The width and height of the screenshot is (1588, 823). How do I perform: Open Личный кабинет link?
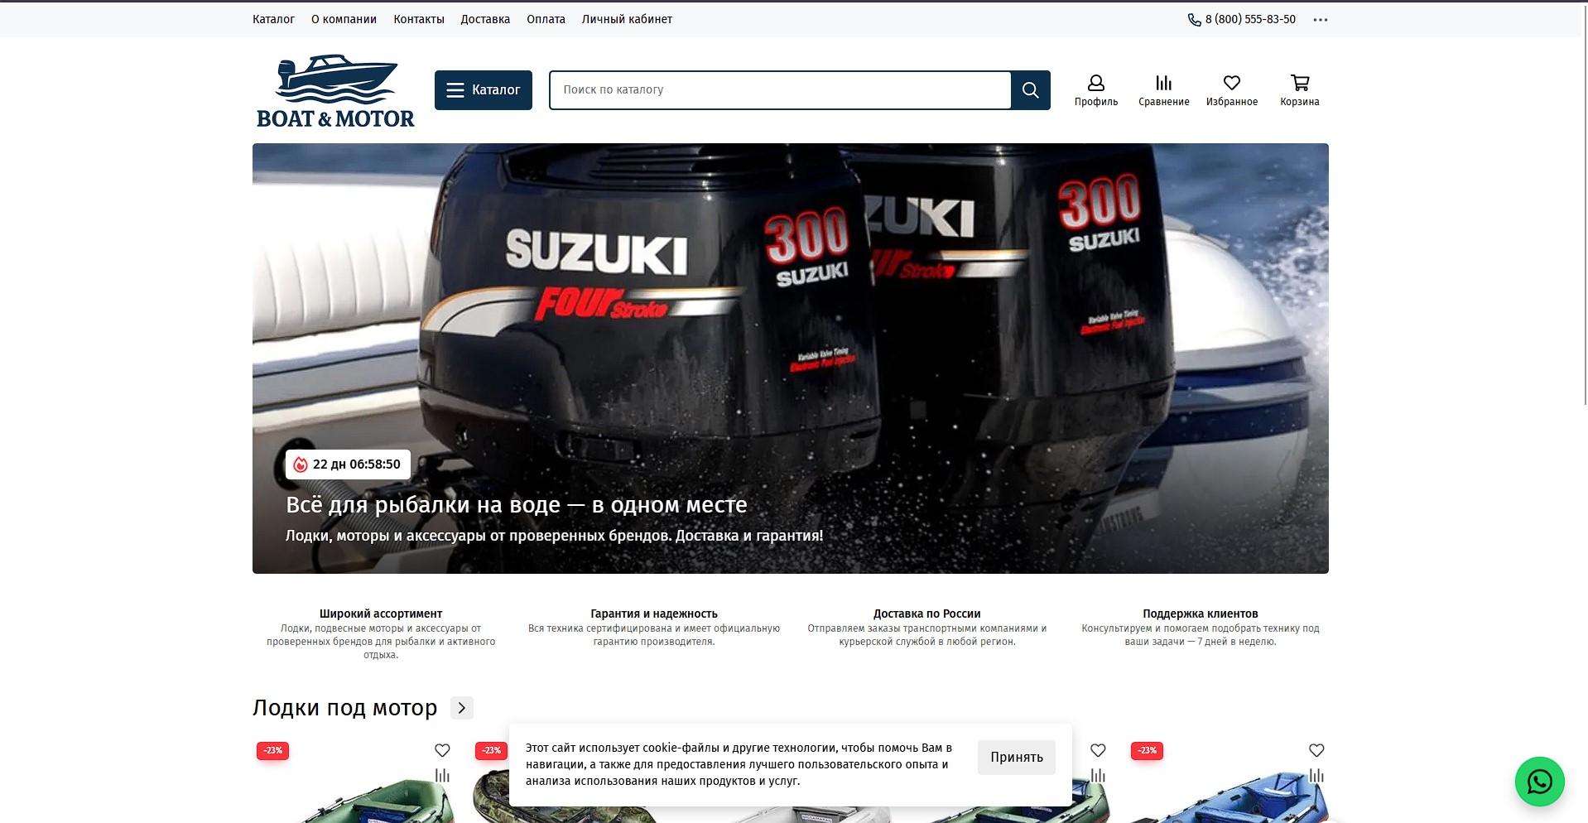(x=627, y=19)
